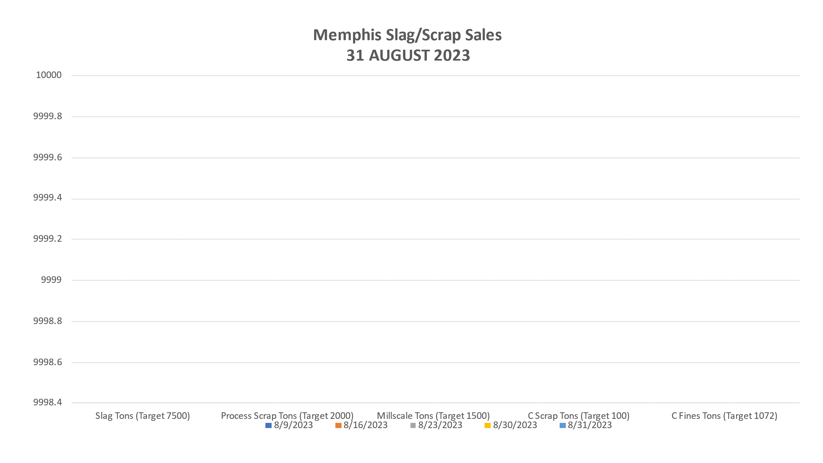This screenshot has height=463, width=823.
Task: Click the 9998.4 value on the vertical axis
Action: (x=47, y=402)
